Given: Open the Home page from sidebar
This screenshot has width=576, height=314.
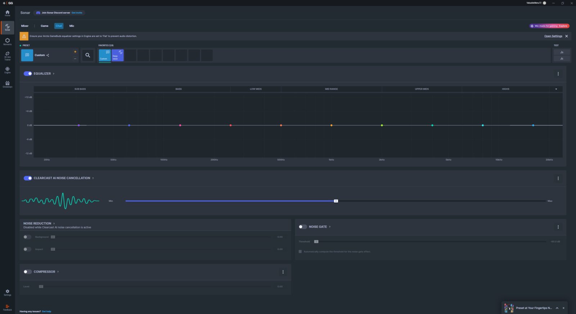Looking at the screenshot, I should point(7,13).
